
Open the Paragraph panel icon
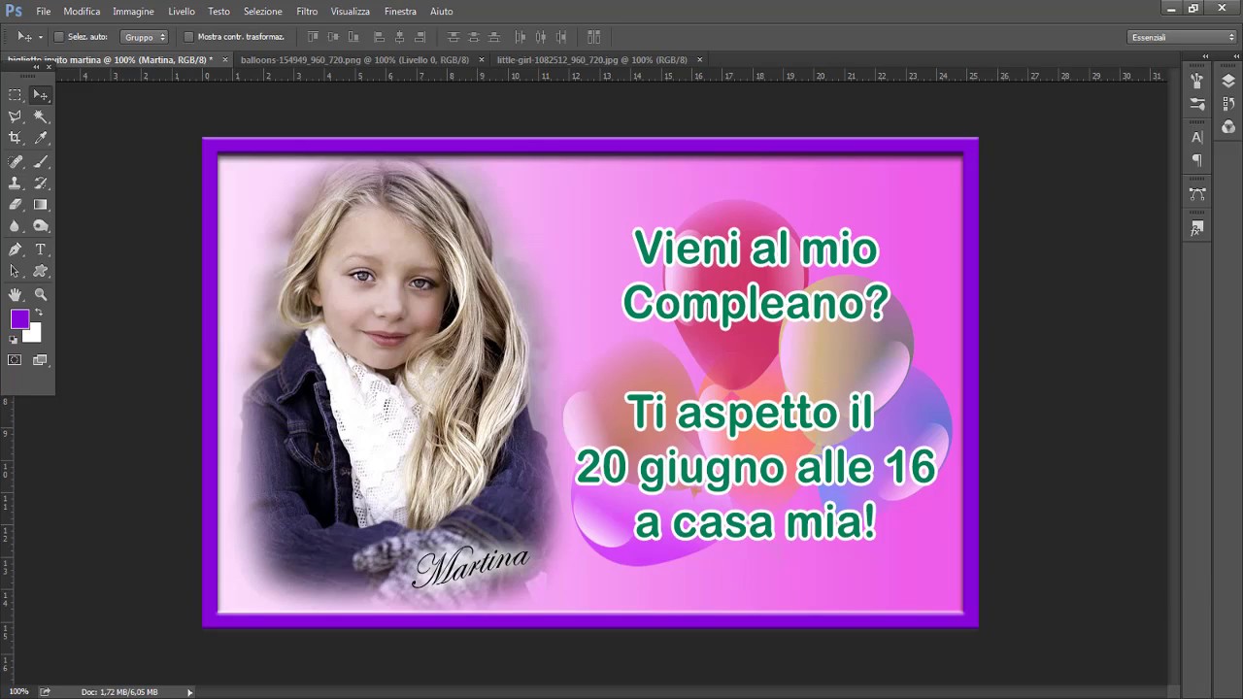pos(1197,160)
